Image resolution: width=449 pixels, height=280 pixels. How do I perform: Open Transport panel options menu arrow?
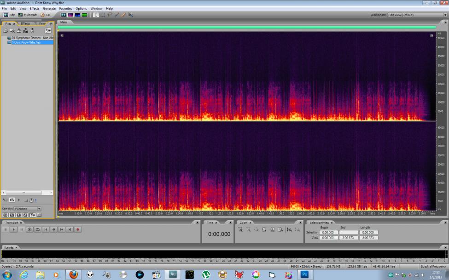[x=197, y=223]
